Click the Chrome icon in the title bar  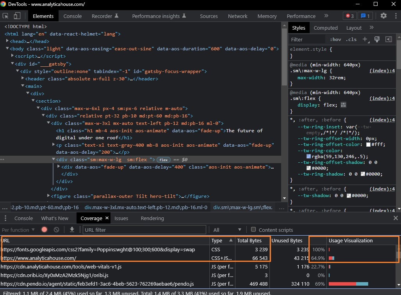coord(3,4)
